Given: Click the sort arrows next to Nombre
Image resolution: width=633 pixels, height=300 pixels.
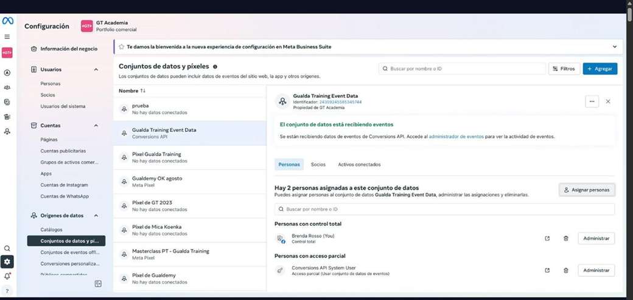Looking at the screenshot, I should (x=143, y=91).
